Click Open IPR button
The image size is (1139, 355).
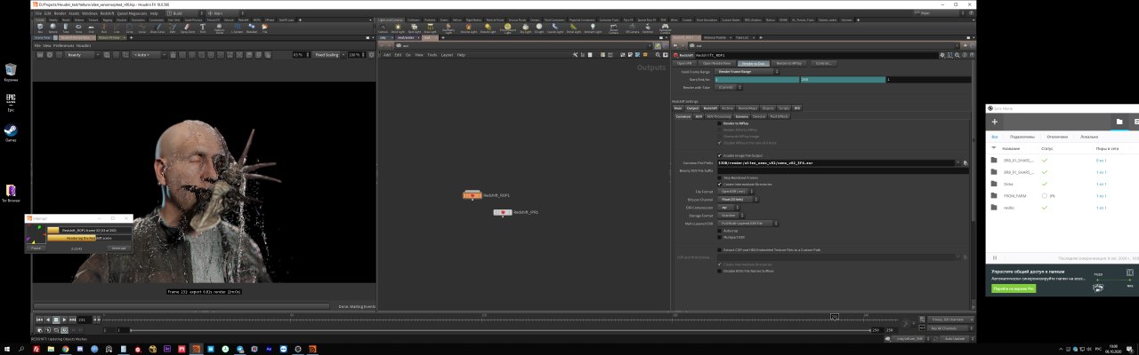(x=683, y=63)
